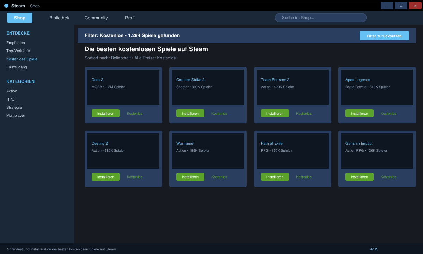Install Apex Legends
Viewport: 423px width, 254px height.
click(360, 113)
